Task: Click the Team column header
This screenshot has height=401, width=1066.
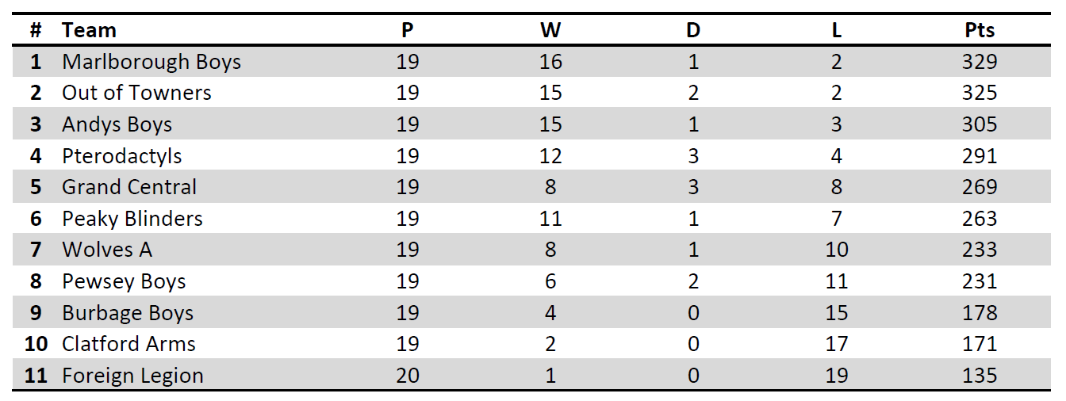Action: pyautogui.click(x=89, y=30)
